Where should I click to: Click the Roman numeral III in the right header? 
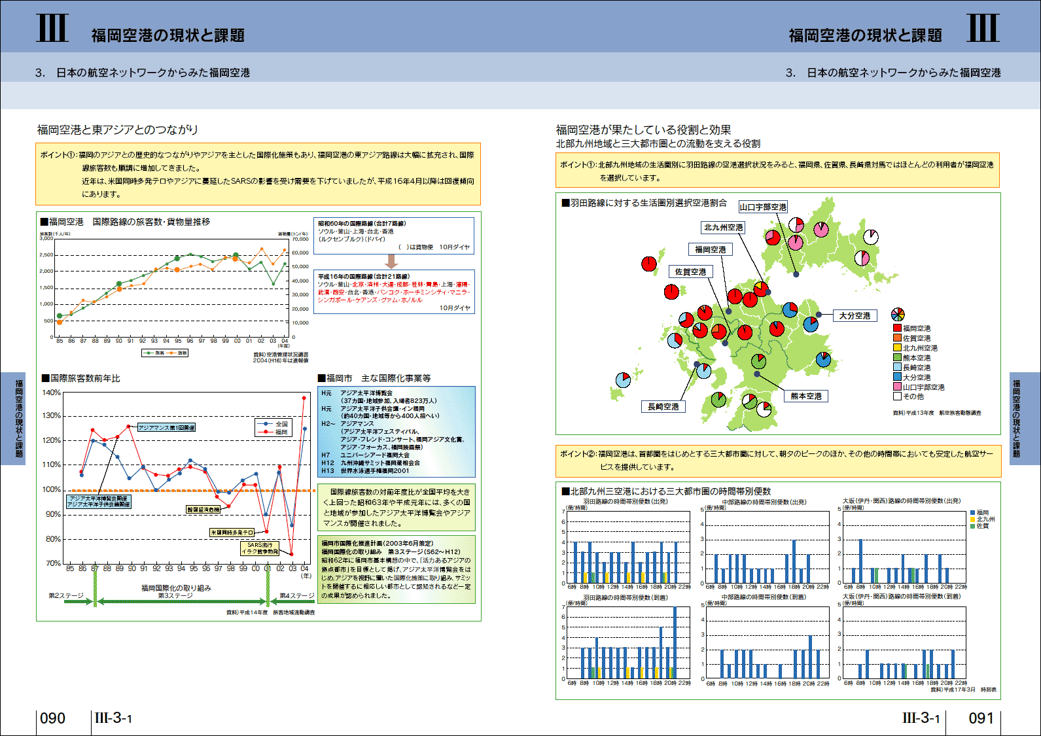(x=983, y=27)
